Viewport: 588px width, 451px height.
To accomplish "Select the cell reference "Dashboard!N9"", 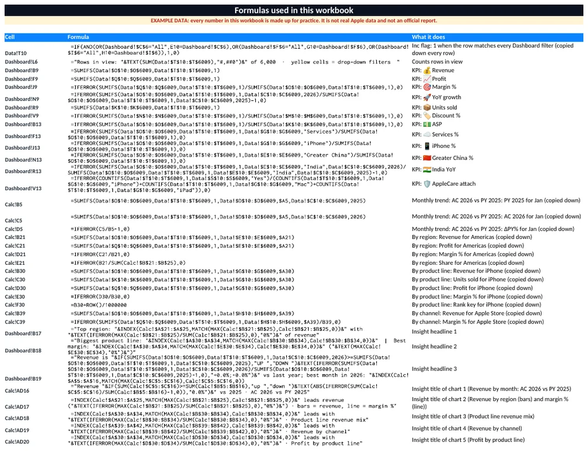I will 22,99.
